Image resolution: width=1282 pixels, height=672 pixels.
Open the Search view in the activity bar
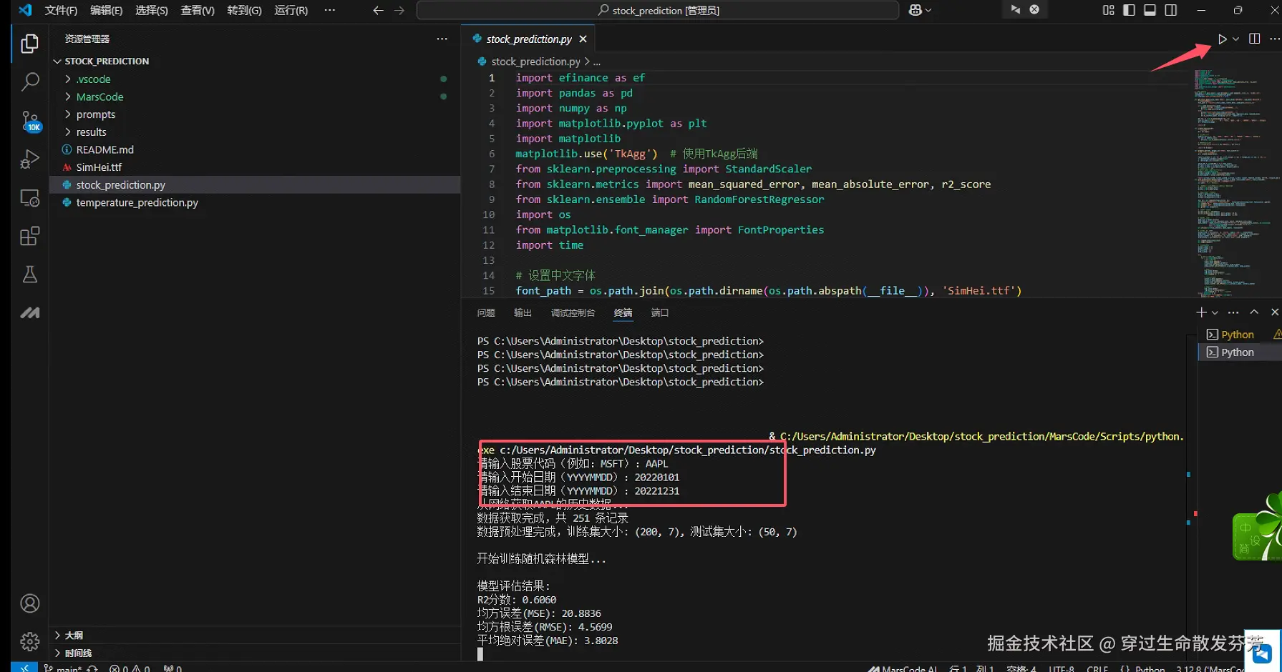click(x=29, y=81)
